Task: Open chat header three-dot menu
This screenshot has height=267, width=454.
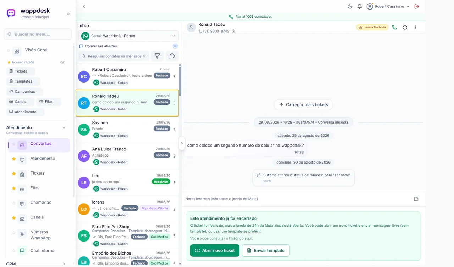Action: click(415, 27)
